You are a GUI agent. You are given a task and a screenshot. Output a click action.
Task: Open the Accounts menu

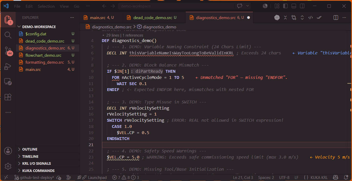[x=8, y=151]
